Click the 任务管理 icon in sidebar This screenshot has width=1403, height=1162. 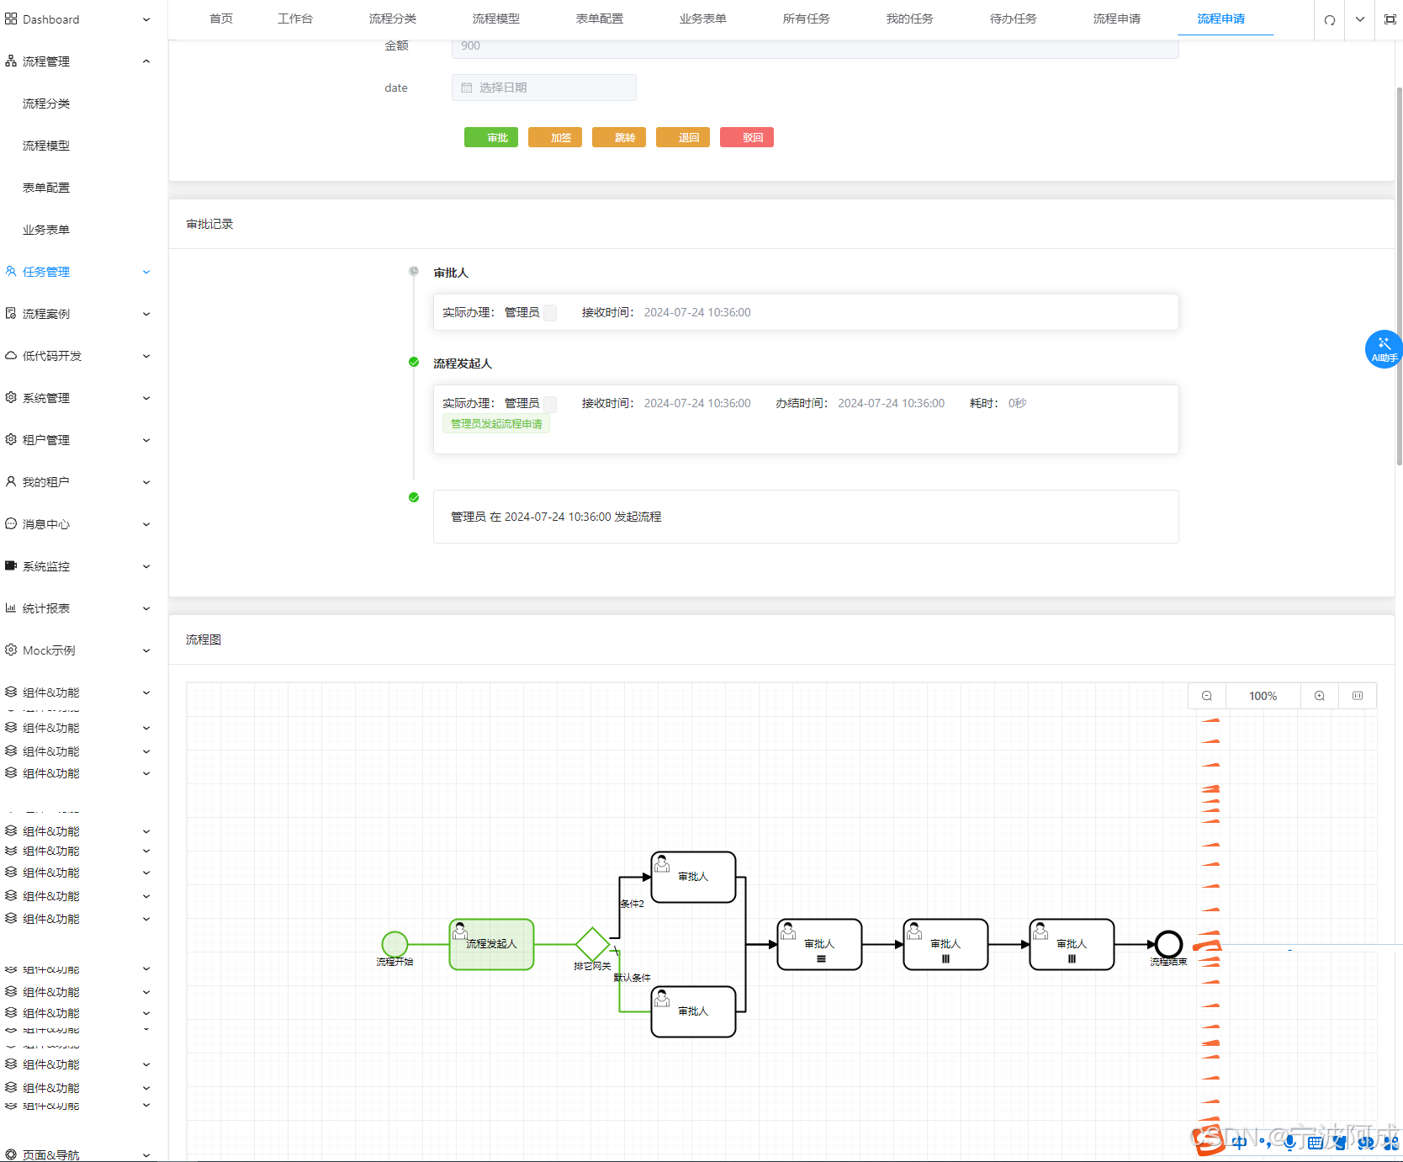point(11,271)
